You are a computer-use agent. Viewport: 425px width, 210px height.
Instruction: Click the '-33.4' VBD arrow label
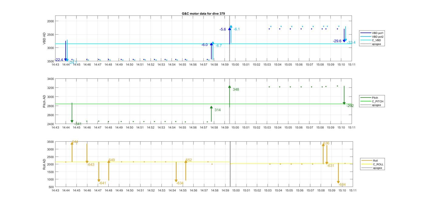(x=351, y=42)
